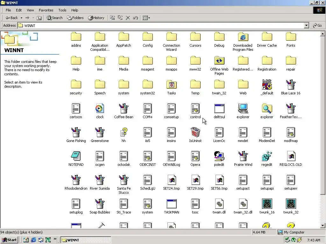The width and height of the screenshot is (326, 244).
Task: Click the Move To toolbar icon
Action: point(112,18)
